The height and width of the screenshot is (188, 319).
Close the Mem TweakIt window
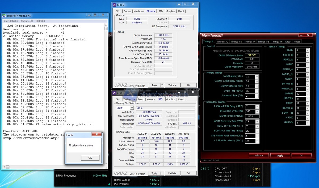click(308, 35)
